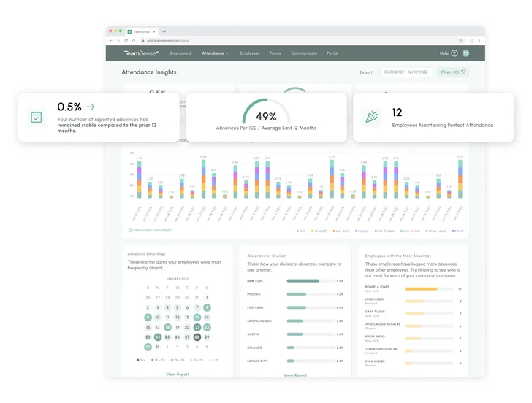This screenshot has width=532, height=403.
Task: Open a new browser tab with plus icon
Action: [x=164, y=31]
